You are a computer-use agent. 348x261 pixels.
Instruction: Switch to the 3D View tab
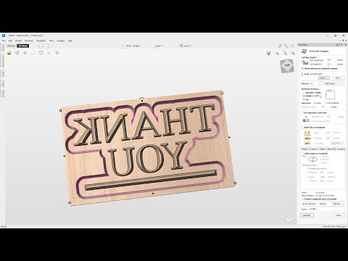pos(23,46)
